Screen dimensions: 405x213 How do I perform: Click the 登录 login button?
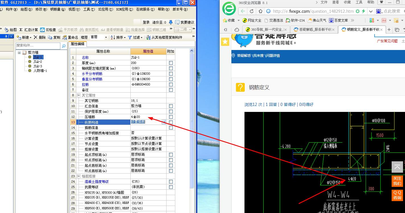tap(146, 22)
